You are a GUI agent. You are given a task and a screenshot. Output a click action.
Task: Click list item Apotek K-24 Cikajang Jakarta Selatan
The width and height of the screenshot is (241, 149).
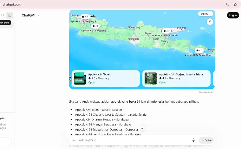pyautogui.click(x=112, y=114)
